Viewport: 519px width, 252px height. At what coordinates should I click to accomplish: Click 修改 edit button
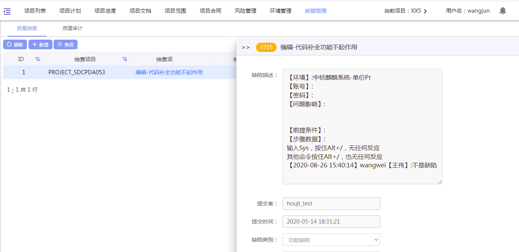66,45
